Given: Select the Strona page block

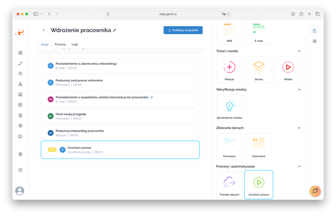Looking at the screenshot, I should coord(259,69).
